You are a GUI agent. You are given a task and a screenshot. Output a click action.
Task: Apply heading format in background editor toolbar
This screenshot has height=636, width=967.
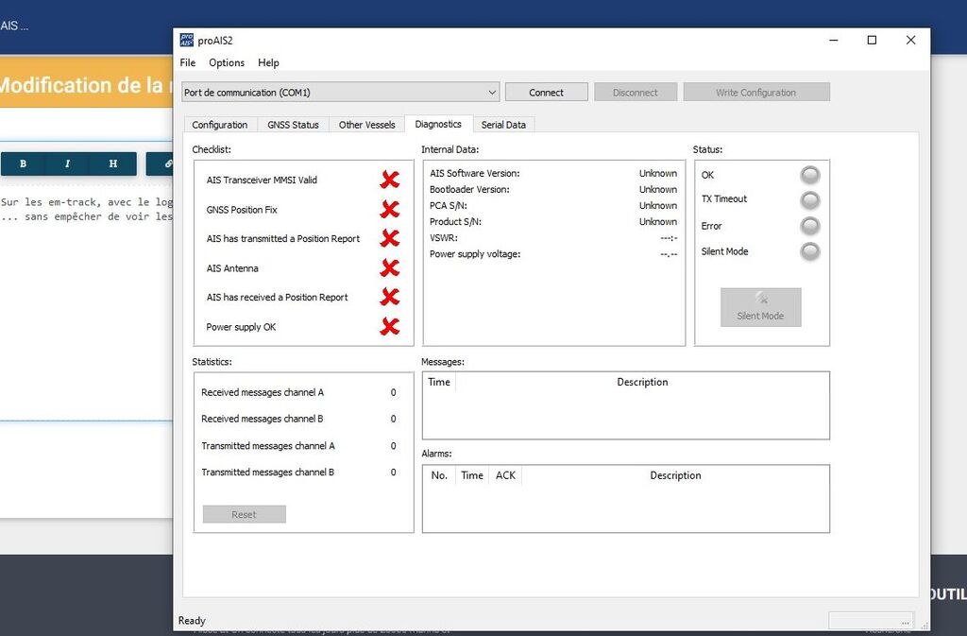click(113, 163)
